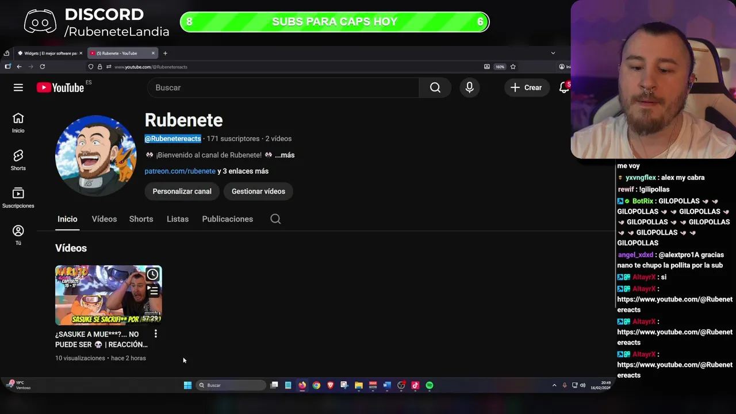This screenshot has height=414, width=736.
Task: Open the Listas channel tab
Action: coord(178,219)
